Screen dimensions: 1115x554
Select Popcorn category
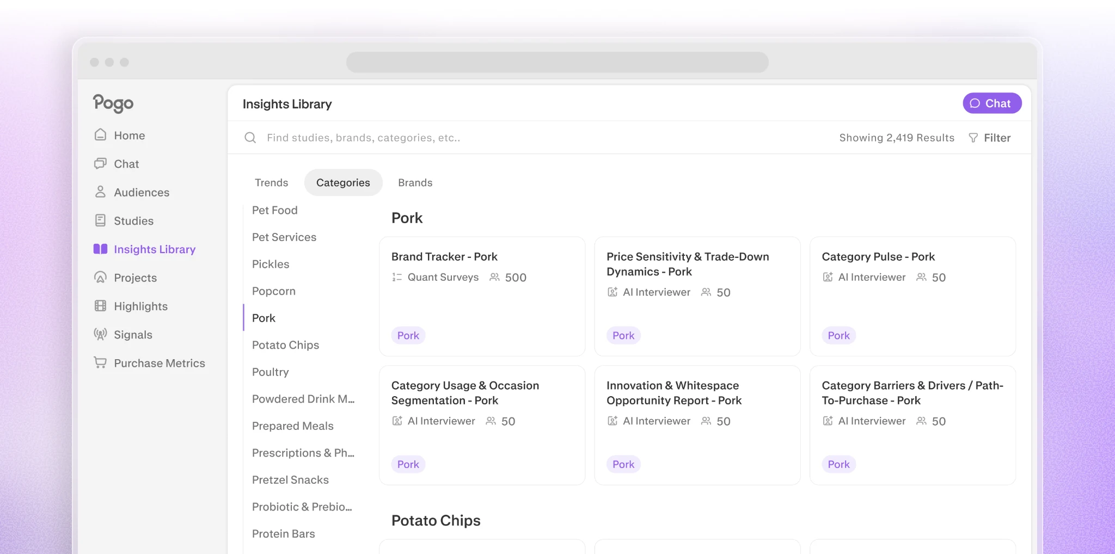(274, 291)
